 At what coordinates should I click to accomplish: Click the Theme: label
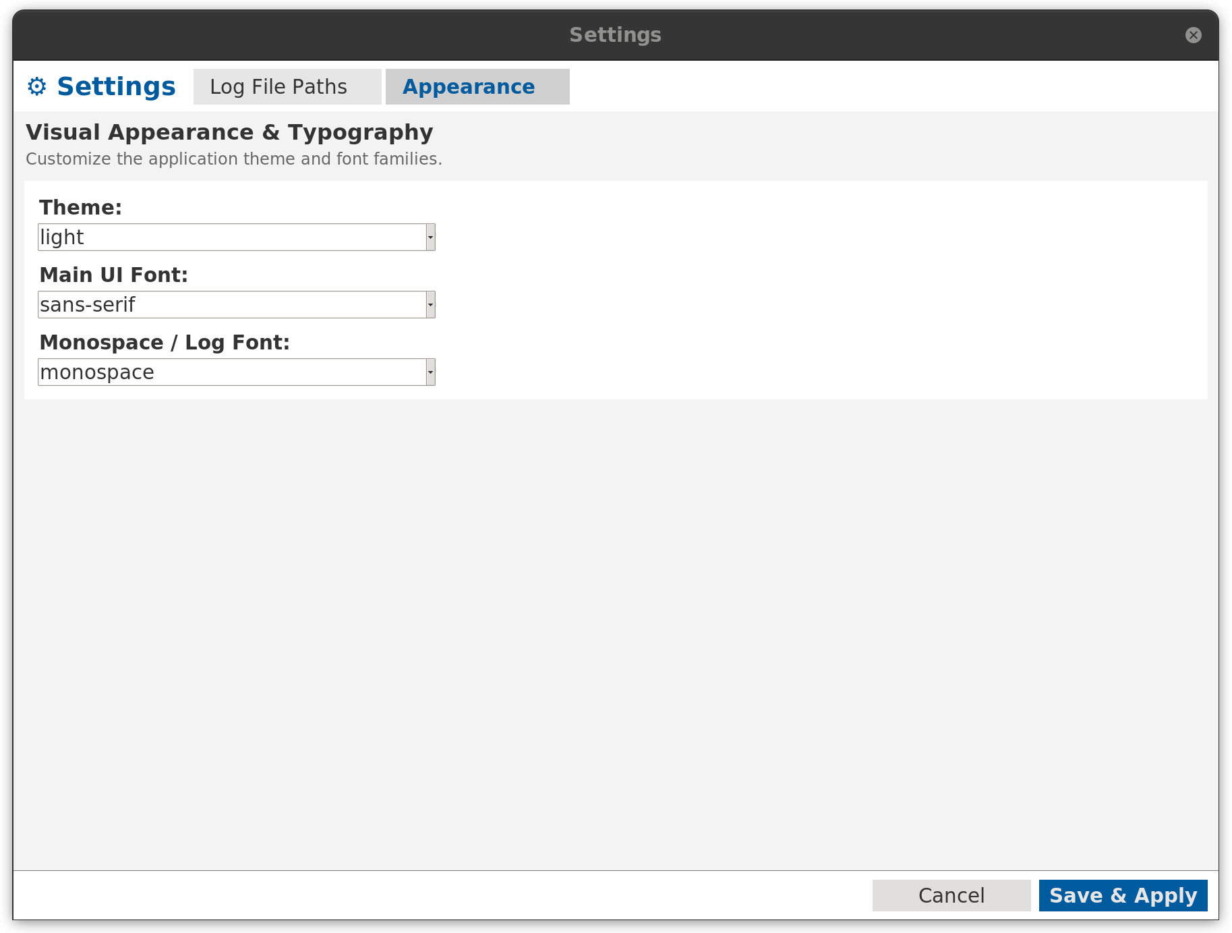[x=80, y=207]
